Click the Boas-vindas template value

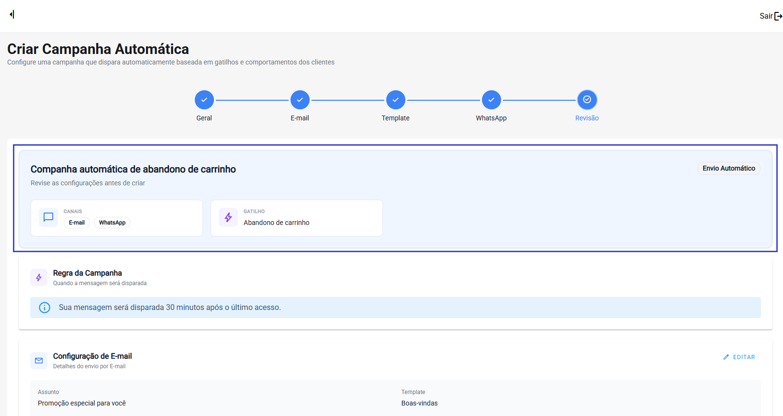[419, 403]
